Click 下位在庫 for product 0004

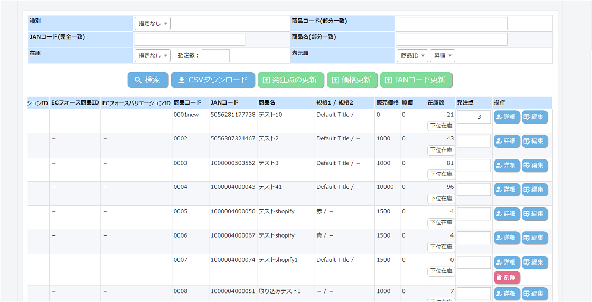[441, 199]
